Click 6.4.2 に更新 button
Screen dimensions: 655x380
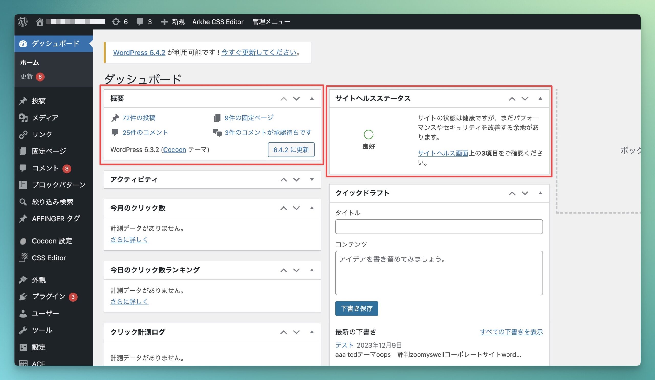(x=291, y=150)
